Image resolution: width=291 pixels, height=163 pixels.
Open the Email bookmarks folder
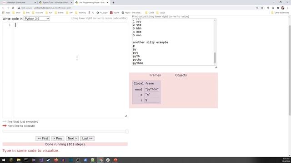click(16, 13)
